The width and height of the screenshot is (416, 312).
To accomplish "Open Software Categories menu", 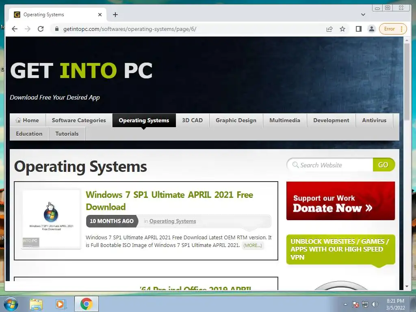I will click(x=79, y=120).
